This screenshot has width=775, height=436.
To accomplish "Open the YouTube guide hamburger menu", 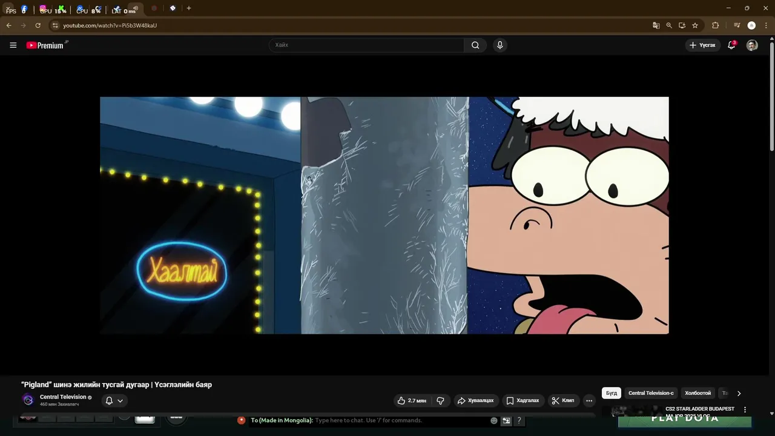I will [13, 45].
